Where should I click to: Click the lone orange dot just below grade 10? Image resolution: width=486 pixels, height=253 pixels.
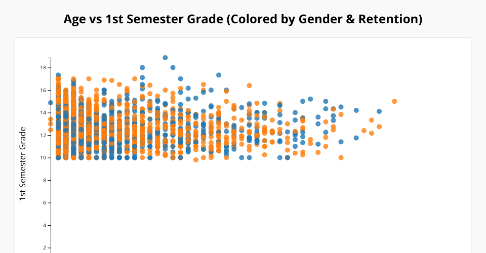(x=196, y=160)
